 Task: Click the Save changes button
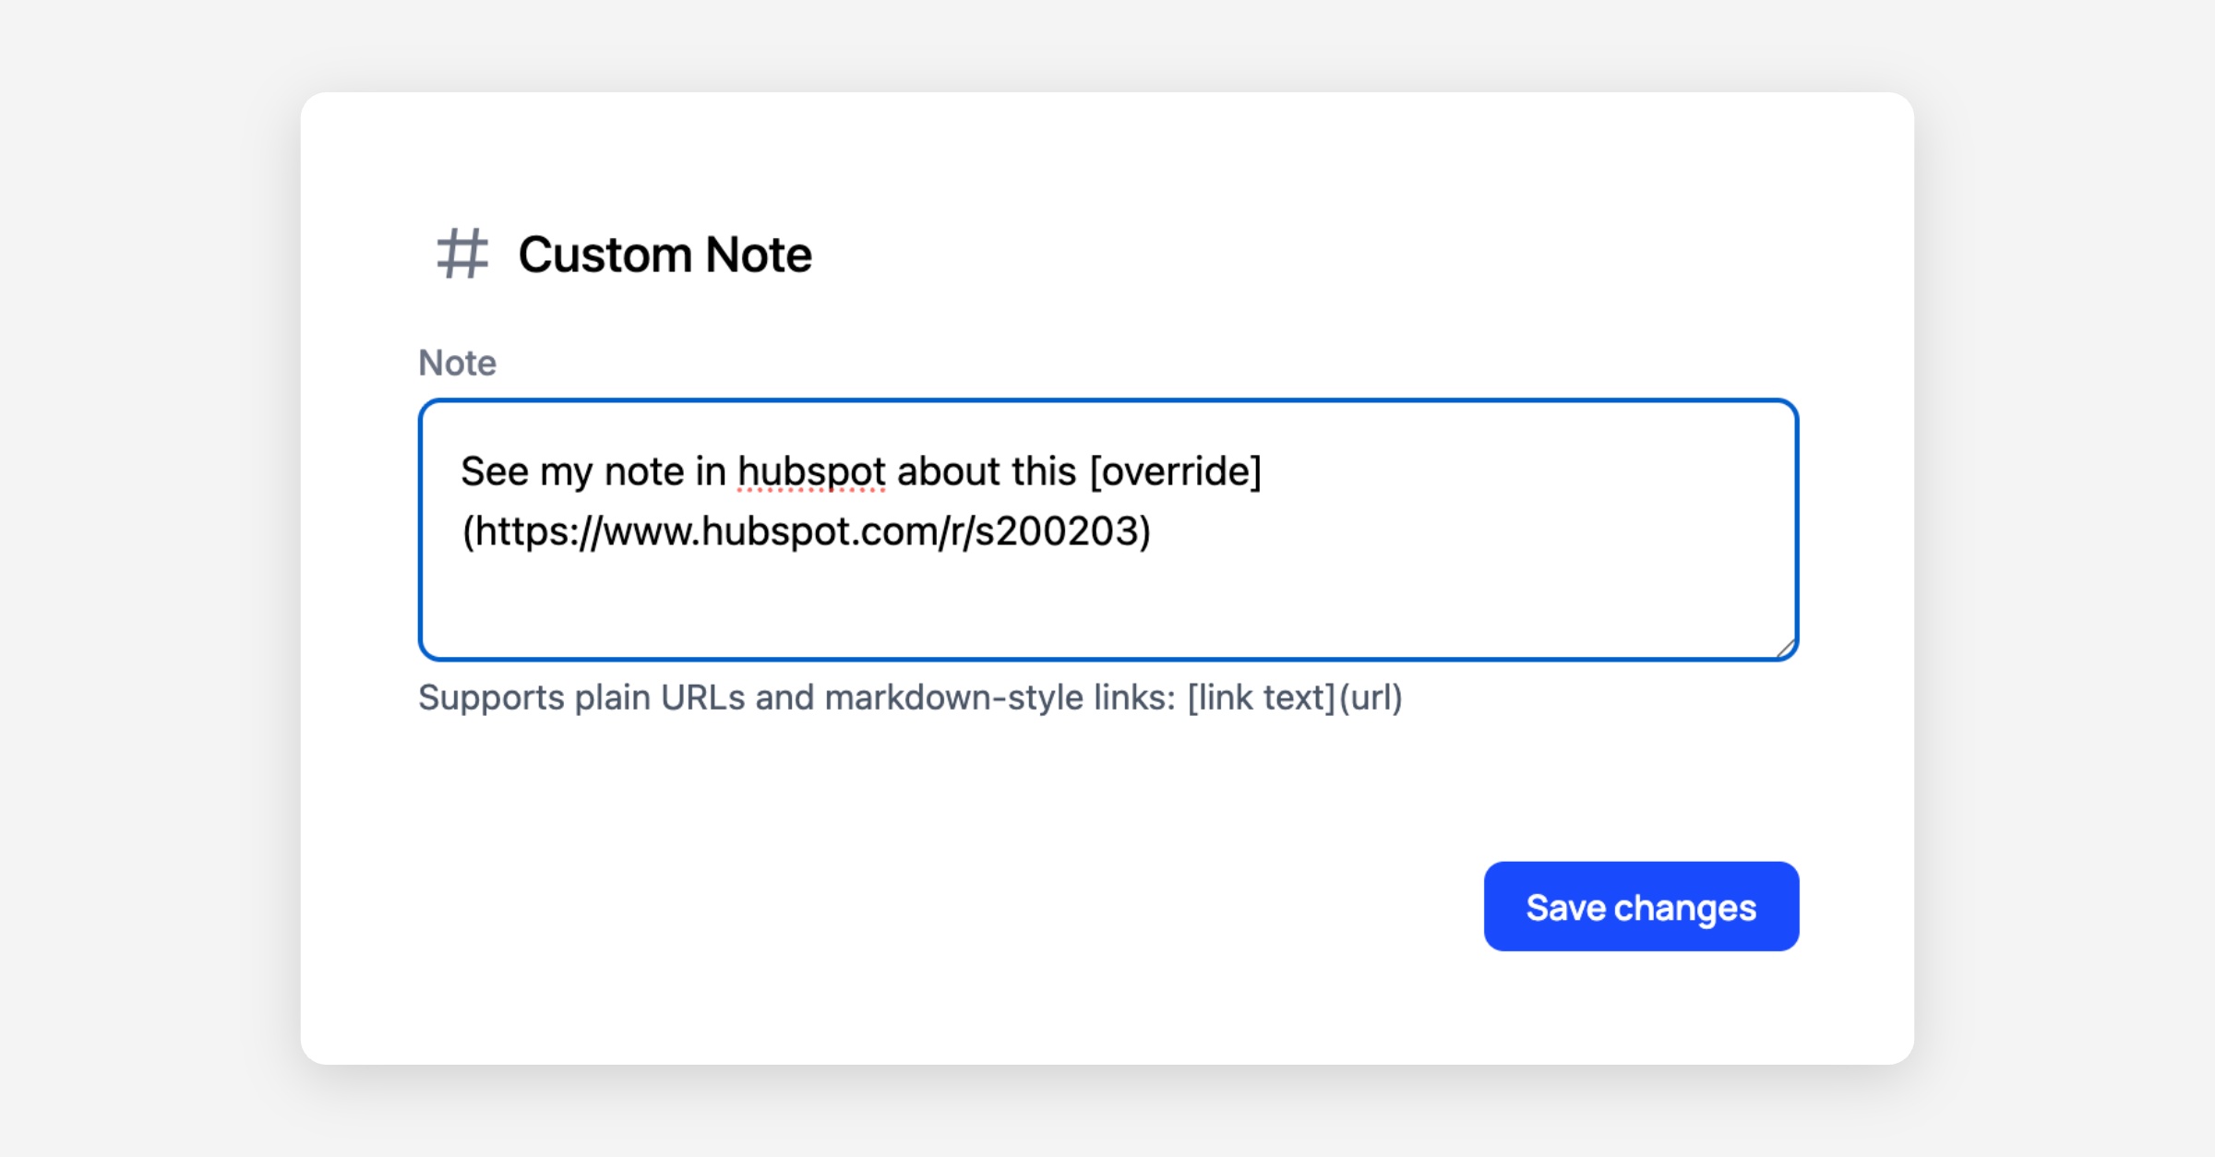coord(1640,906)
